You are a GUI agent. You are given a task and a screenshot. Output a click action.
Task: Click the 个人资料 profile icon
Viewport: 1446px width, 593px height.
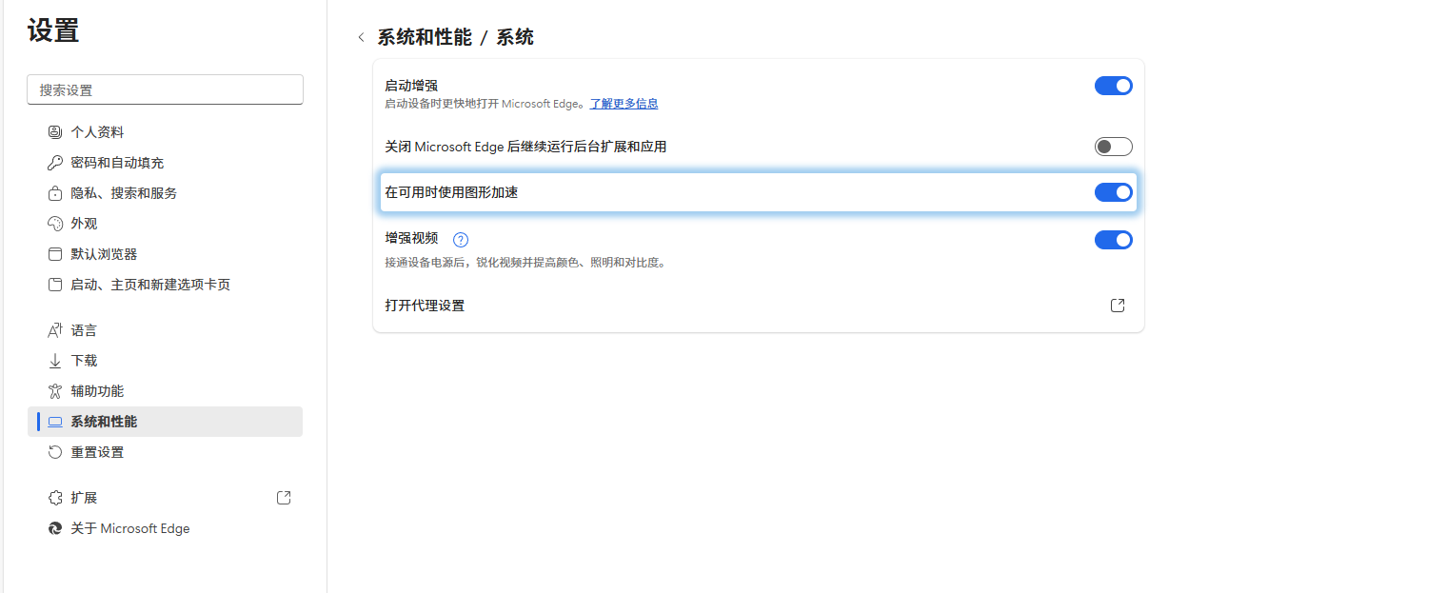tap(54, 132)
